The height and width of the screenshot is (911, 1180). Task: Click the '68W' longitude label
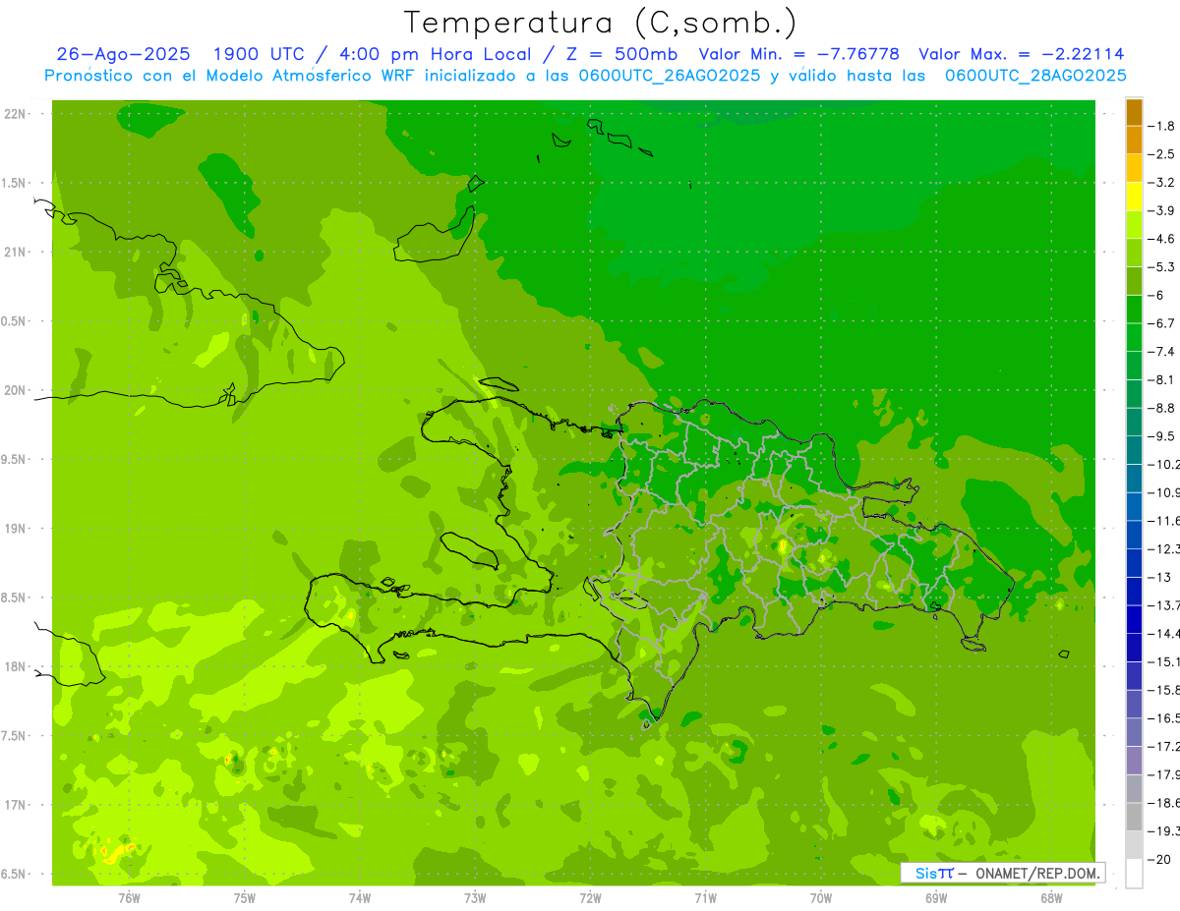click(x=1051, y=898)
